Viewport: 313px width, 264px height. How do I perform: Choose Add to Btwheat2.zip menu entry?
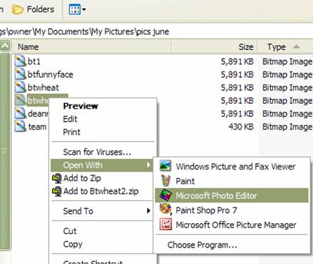coord(102,191)
